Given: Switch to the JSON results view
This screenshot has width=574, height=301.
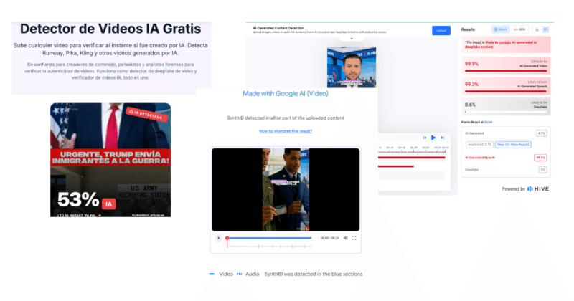Looking at the screenshot, I should coord(519,29).
